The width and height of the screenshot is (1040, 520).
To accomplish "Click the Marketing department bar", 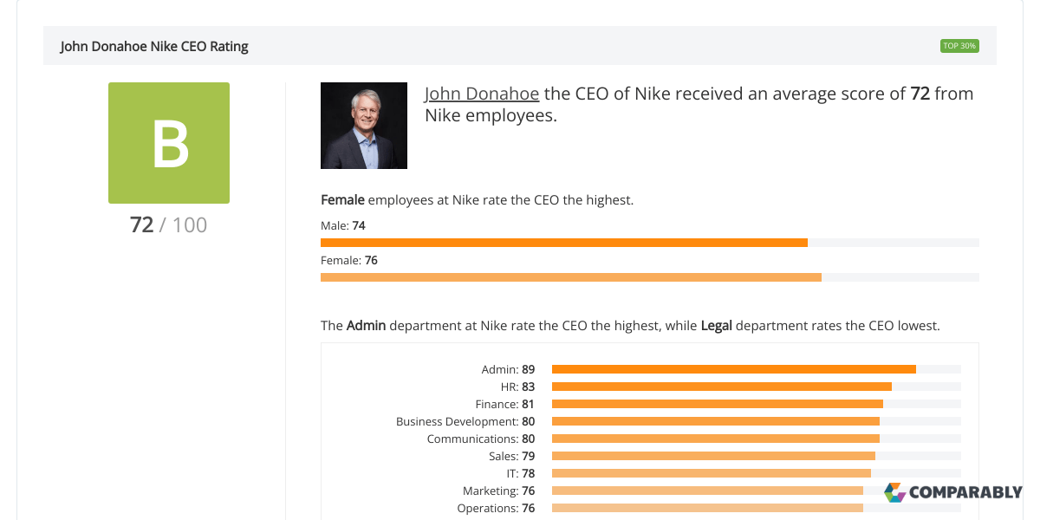I will coord(702,490).
